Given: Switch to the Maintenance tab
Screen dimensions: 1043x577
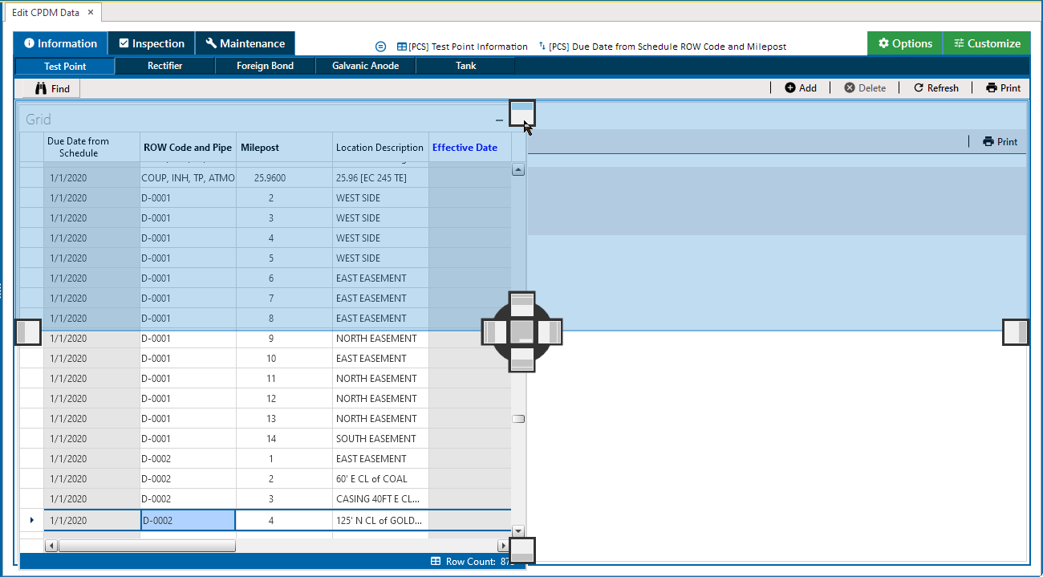Looking at the screenshot, I should (x=245, y=43).
